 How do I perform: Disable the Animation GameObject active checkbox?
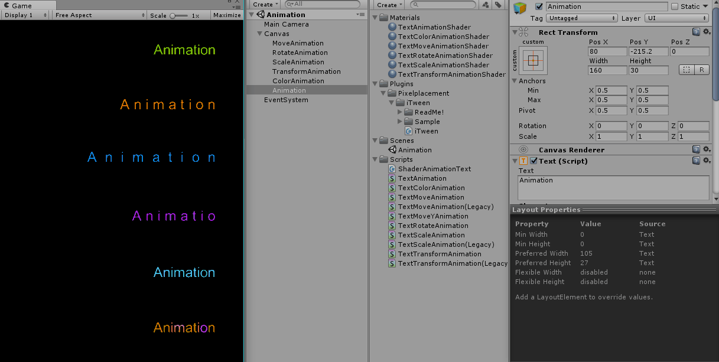point(538,6)
